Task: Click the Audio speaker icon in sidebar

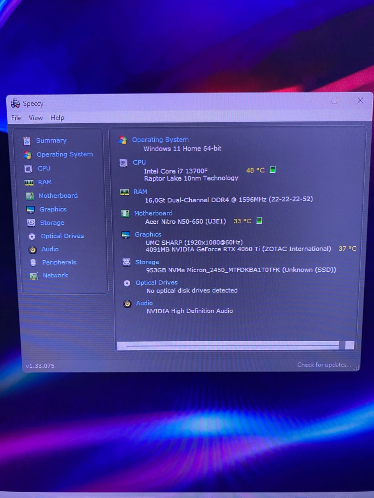Action: (33, 249)
